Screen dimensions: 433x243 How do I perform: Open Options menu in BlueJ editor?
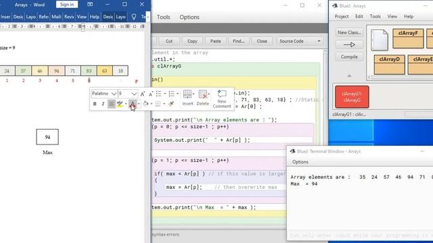coord(189,17)
